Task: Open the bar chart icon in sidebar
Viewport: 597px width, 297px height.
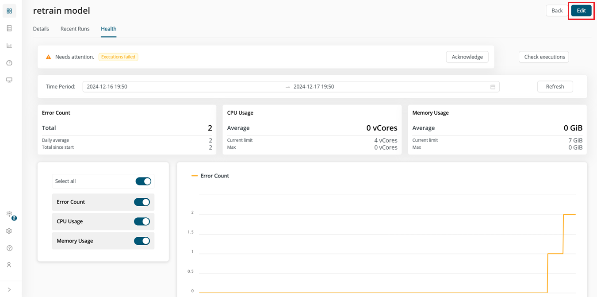Action: click(9, 46)
